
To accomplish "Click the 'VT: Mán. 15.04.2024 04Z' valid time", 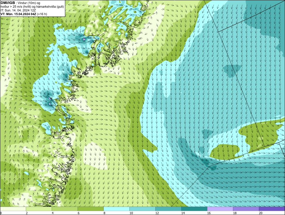I will 18,14.
